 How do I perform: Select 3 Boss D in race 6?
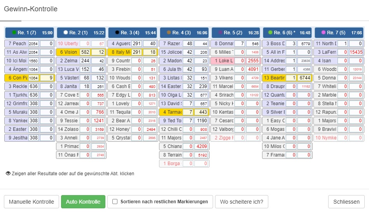pos(287,44)
